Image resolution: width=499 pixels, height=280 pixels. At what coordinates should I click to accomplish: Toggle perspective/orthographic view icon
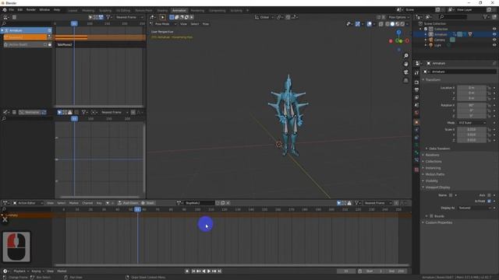point(405,81)
